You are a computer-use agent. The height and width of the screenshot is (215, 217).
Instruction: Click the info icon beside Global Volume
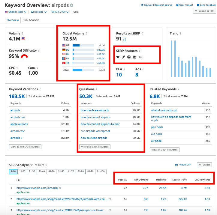(86, 34)
